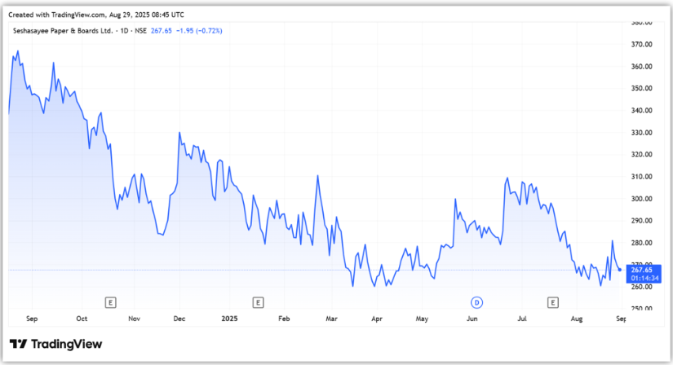673x365 pixels.
Task: Click the 370.00 level on the price scale
Action: (x=644, y=44)
